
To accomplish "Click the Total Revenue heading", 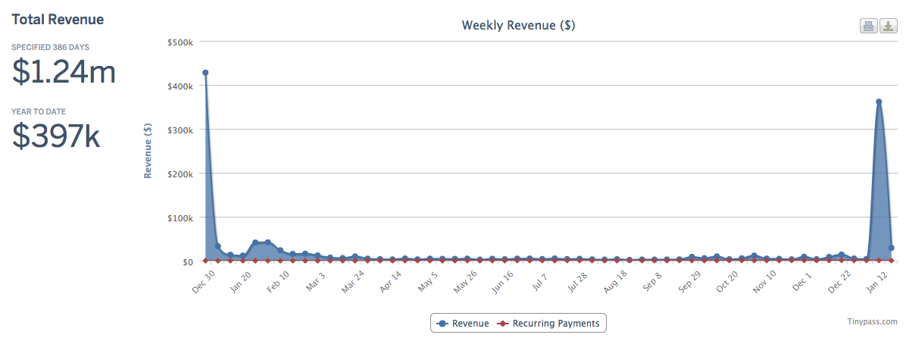I will [58, 19].
